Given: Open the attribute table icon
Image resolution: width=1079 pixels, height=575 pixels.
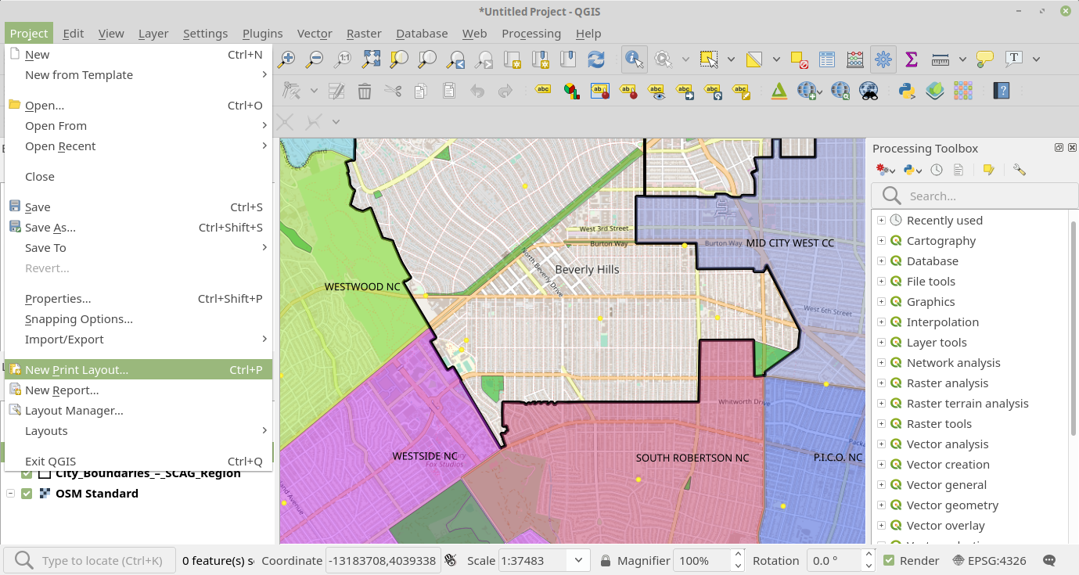Looking at the screenshot, I should [827, 59].
